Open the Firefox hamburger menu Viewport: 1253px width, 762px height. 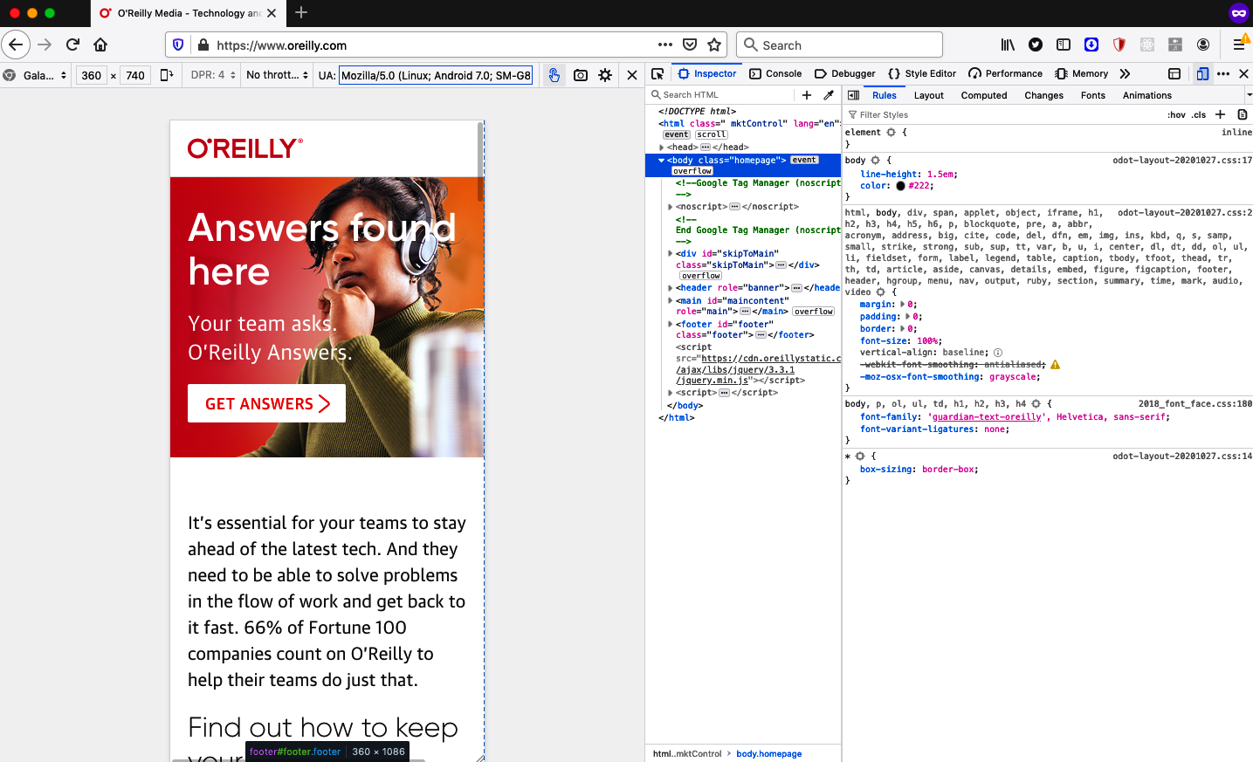[1240, 44]
